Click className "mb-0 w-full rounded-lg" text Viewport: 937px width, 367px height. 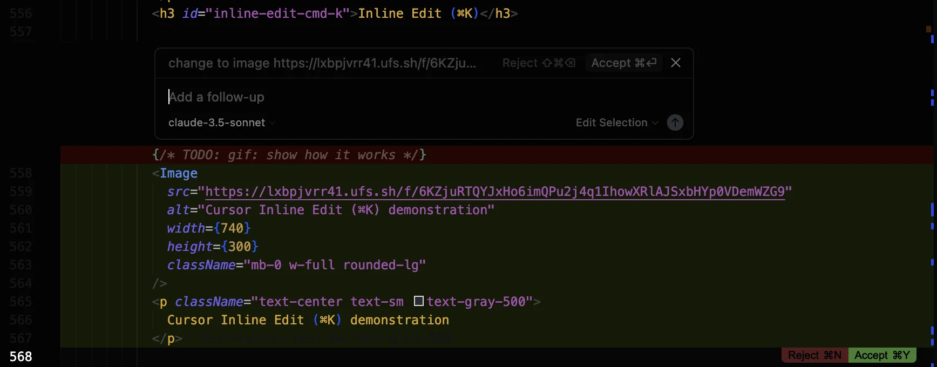coord(335,265)
